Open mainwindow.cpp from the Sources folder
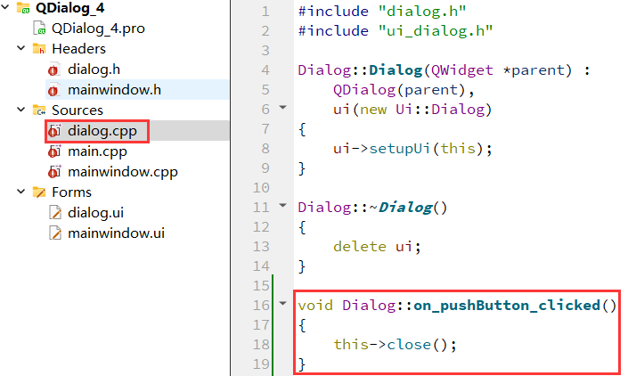Viewport: 628px width, 376px height. pos(123,172)
